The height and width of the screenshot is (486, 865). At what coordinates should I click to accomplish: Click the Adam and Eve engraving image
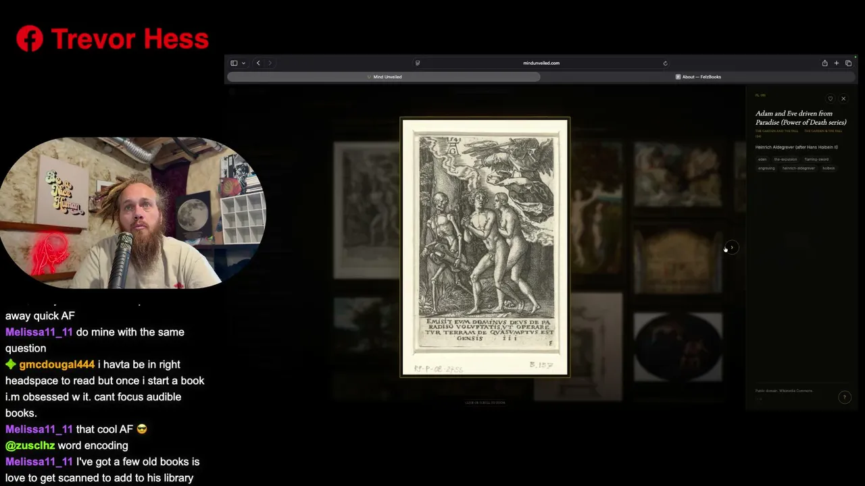click(x=485, y=247)
